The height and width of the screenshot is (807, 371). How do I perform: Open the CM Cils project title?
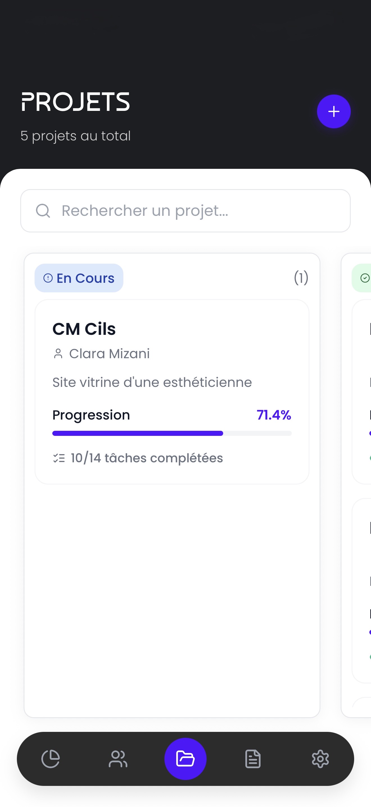click(x=84, y=329)
